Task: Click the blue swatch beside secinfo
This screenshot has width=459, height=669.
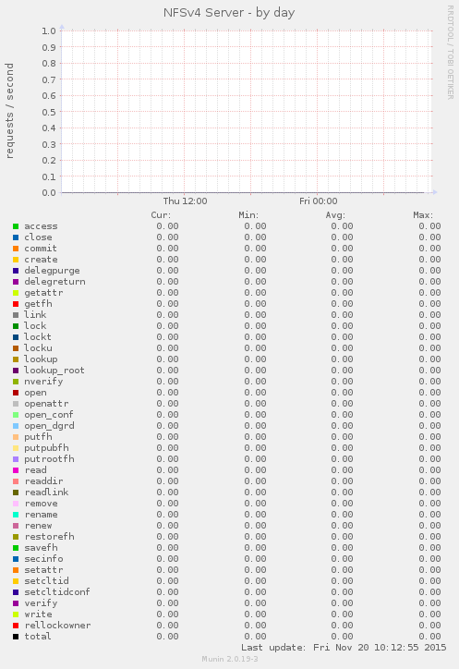Action: pyautogui.click(x=16, y=559)
